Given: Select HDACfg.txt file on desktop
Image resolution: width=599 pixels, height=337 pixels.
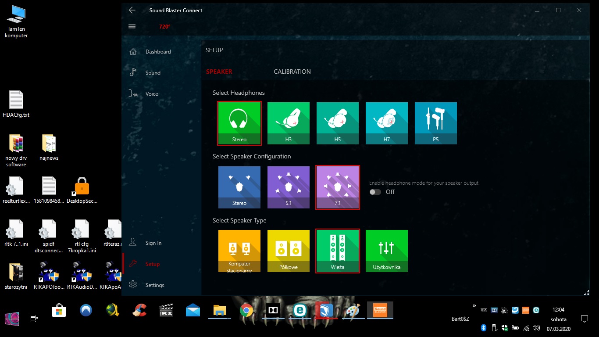Looking at the screenshot, I should pyautogui.click(x=16, y=104).
